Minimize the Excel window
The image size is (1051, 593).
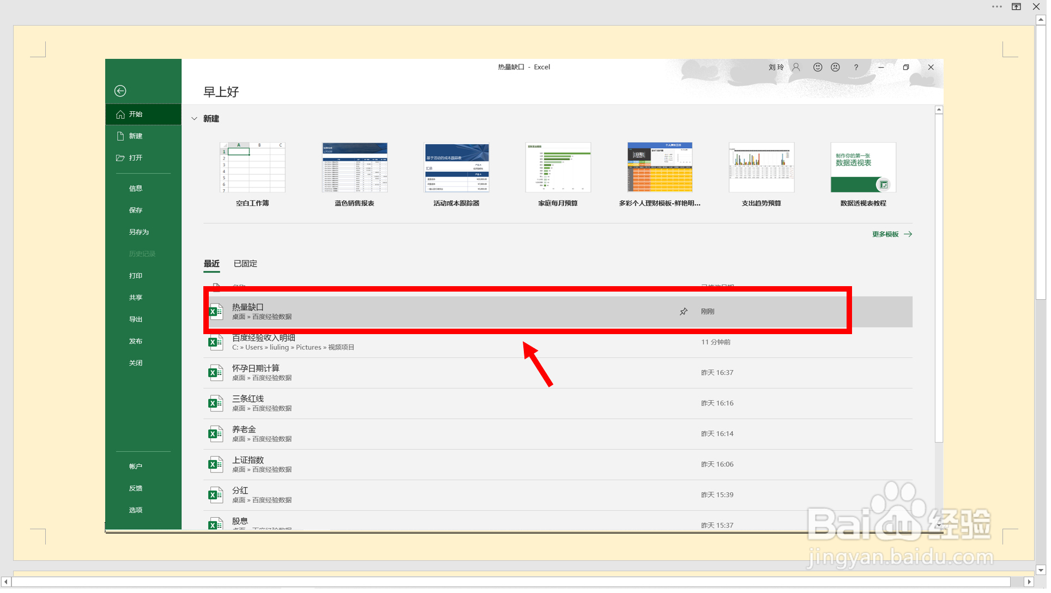(881, 68)
